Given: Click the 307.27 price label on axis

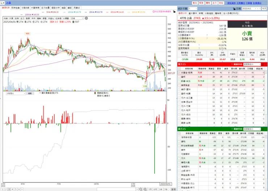Looking at the screenshot, I should click(x=171, y=73).
